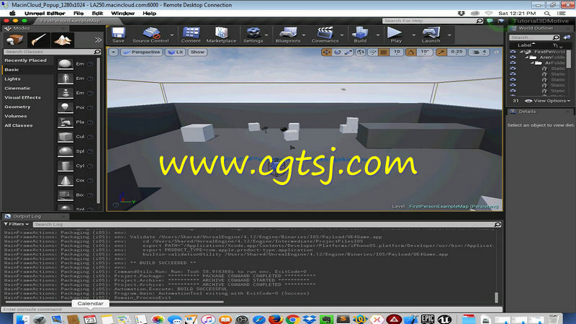Toggle world/local coordinate globe icon

pyautogui.click(x=361, y=52)
